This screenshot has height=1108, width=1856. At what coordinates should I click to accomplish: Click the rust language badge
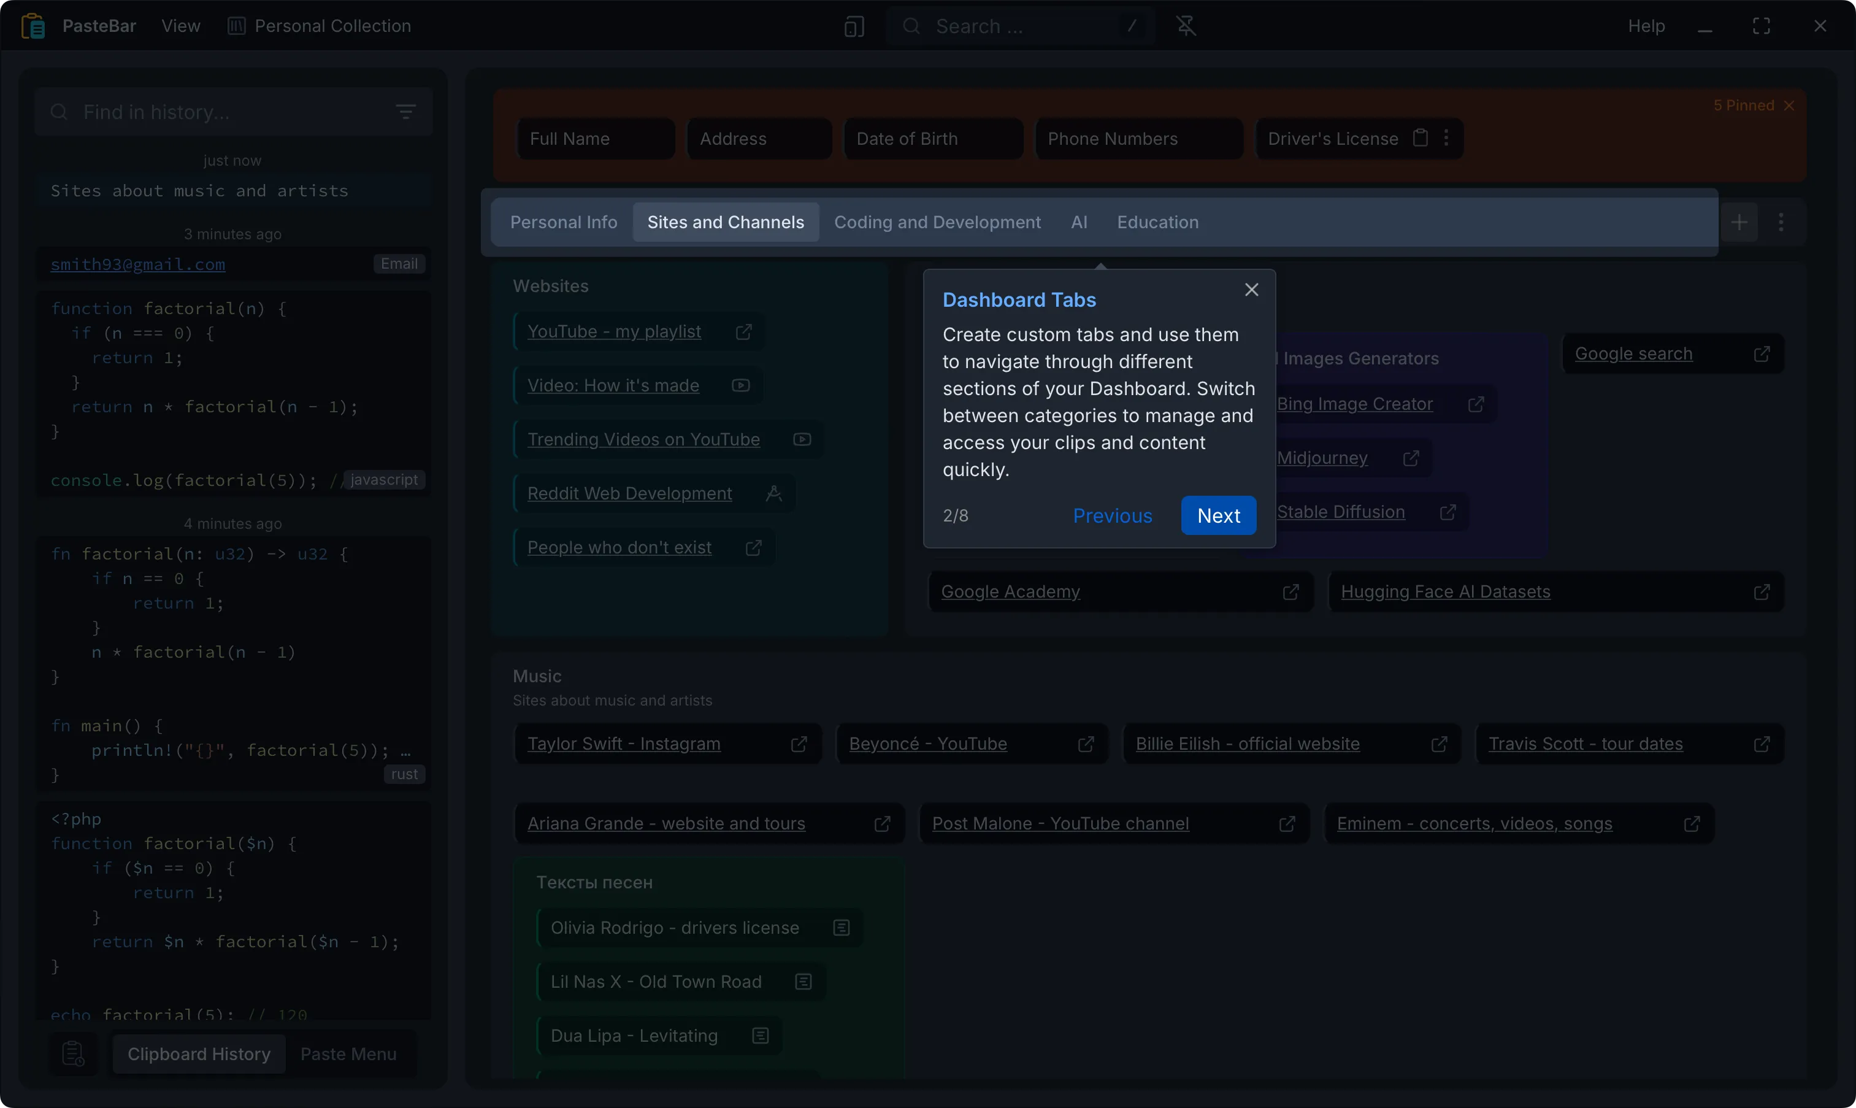point(404,774)
